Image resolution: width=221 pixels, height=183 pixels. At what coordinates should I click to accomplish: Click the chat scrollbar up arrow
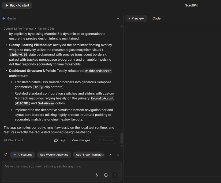click(x=122, y=26)
